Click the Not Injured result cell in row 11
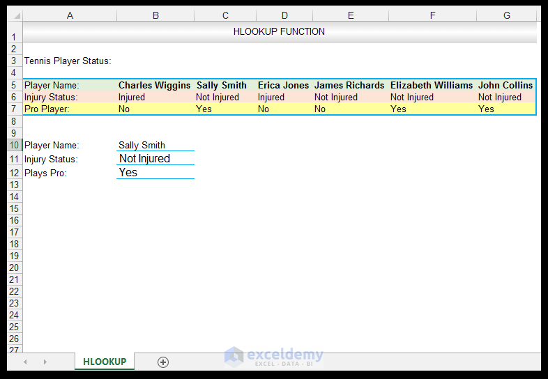 pos(155,159)
